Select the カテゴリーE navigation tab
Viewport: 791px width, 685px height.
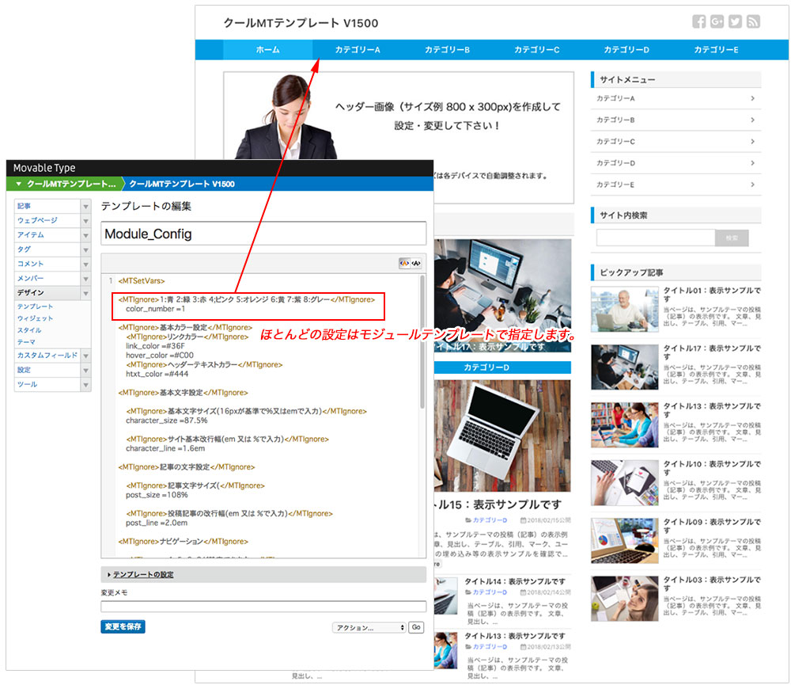717,50
